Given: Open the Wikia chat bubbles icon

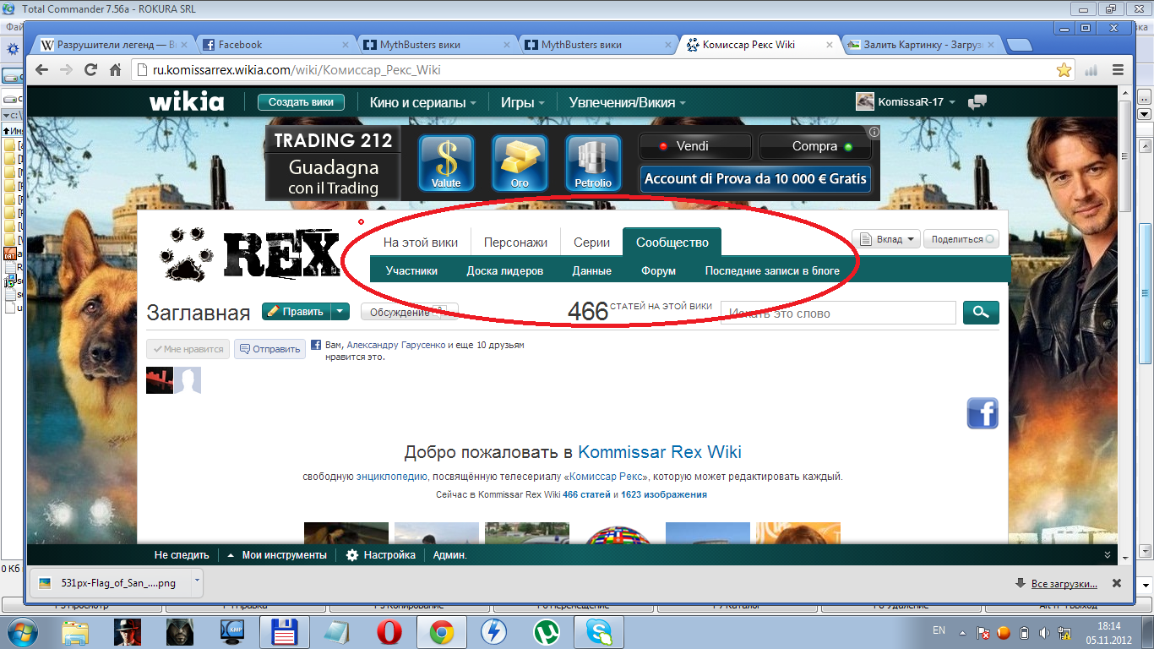Looking at the screenshot, I should [x=977, y=102].
